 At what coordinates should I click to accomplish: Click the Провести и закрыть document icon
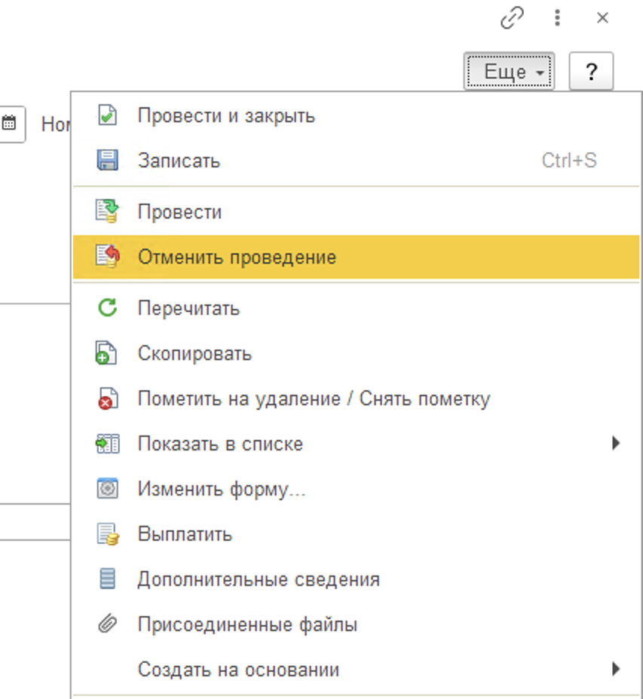(107, 115)
